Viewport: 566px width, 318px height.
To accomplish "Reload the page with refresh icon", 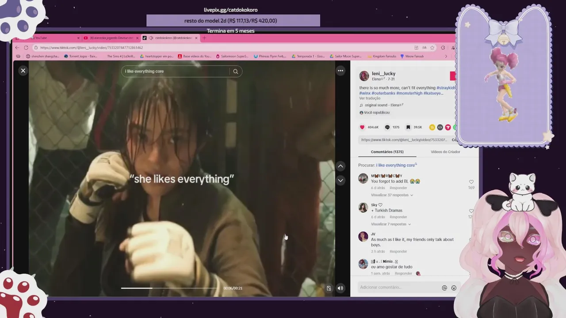I will click(26, 48).
